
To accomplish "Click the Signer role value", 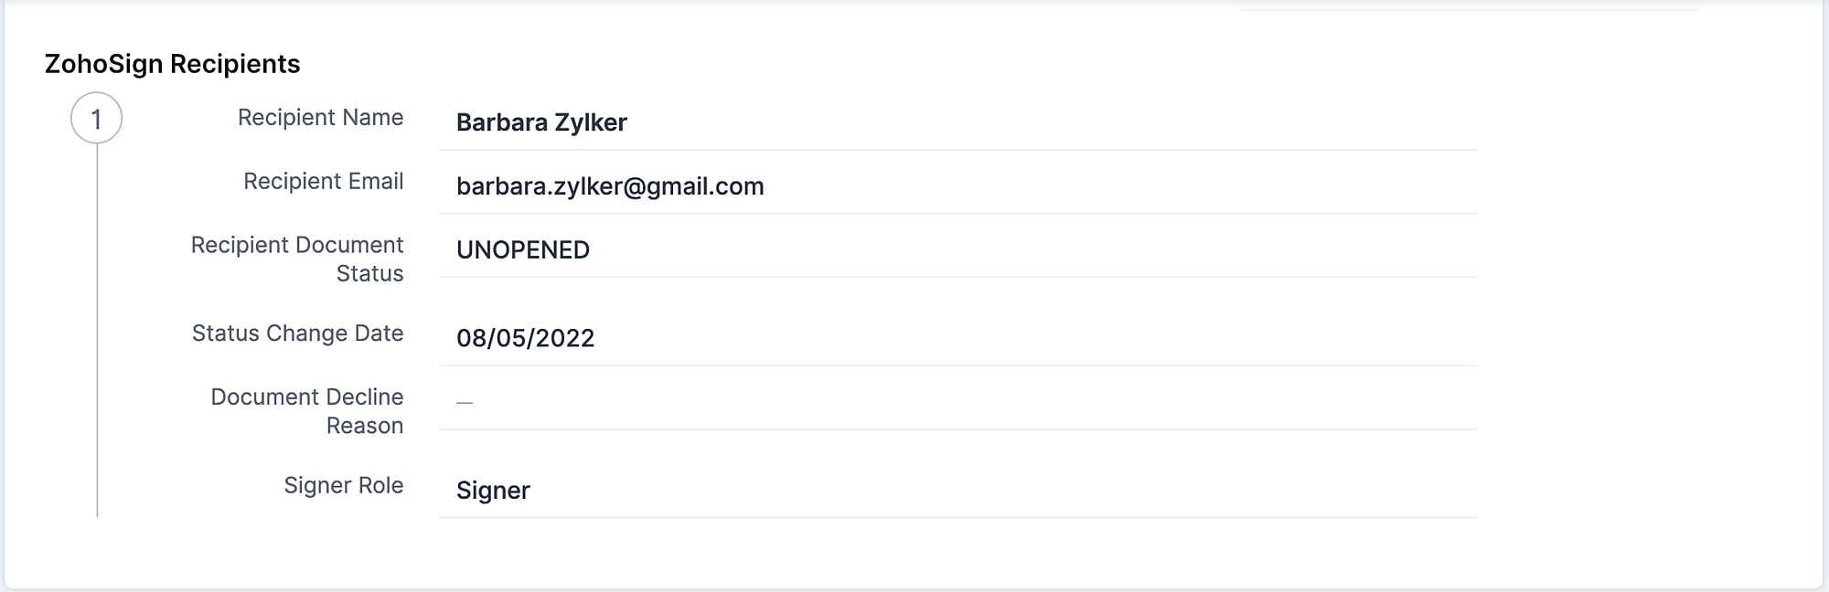I will [493, 491].
